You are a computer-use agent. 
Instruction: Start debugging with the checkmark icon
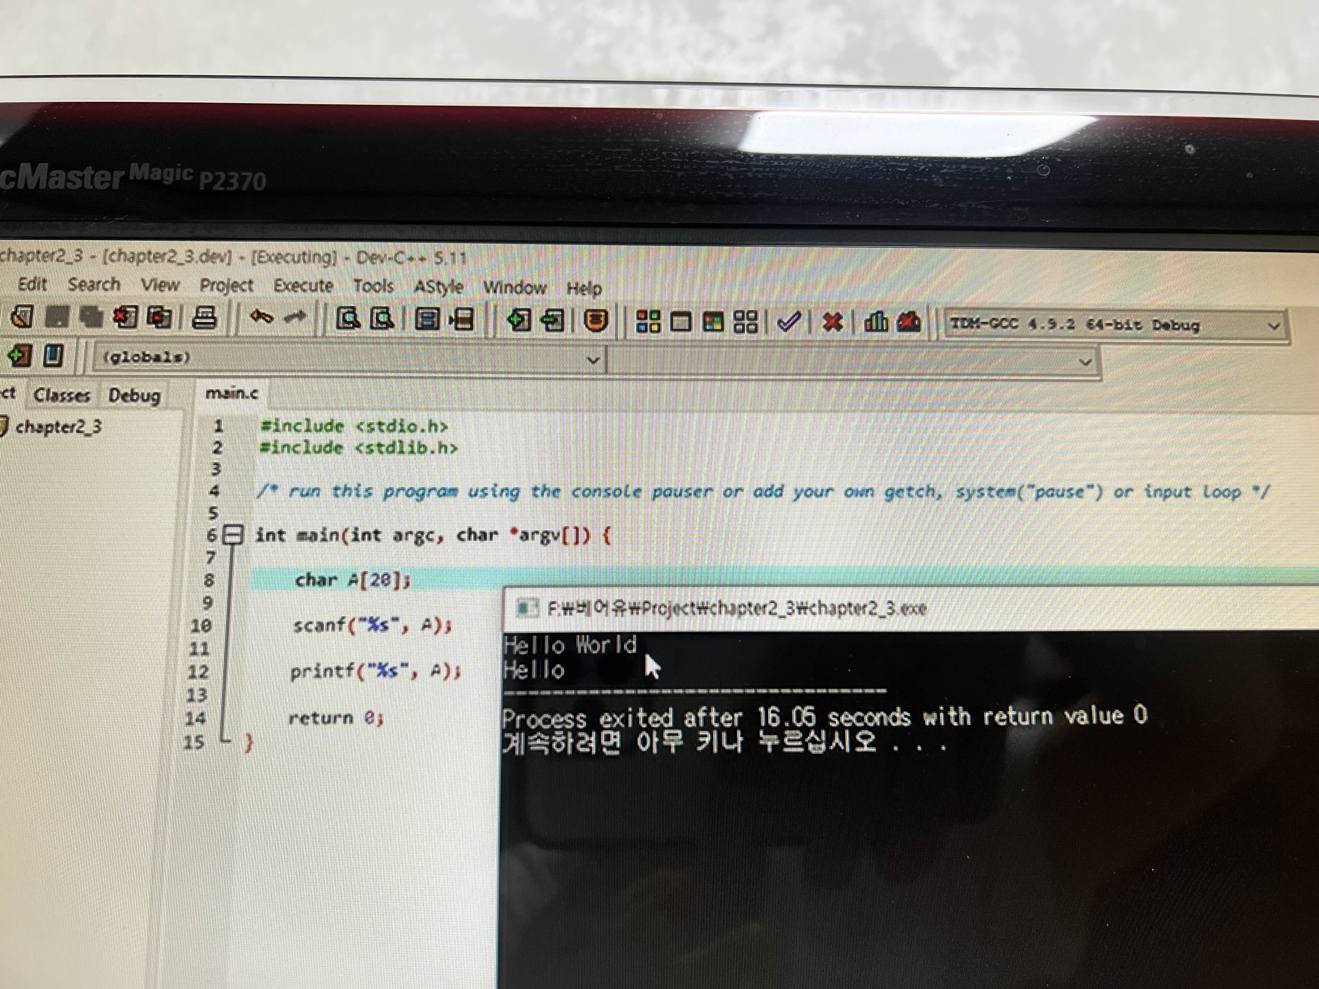click(789, 322)
